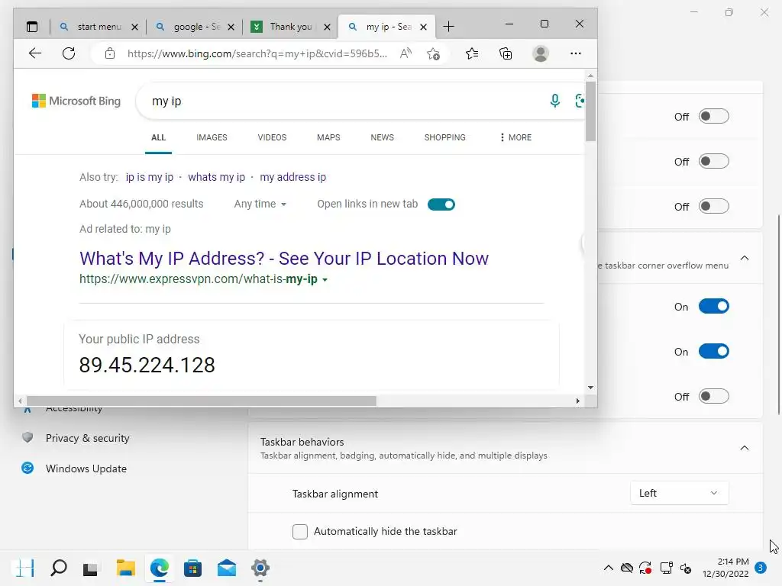The image size is (782, 586).
Task: Try the 'my address ip' suggestion
Action: [x=292, y=177]
